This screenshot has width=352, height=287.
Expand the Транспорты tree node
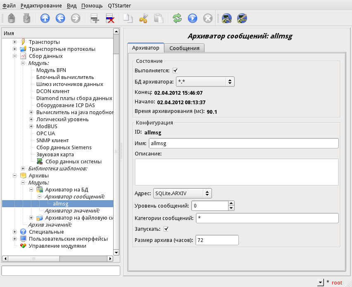(x=15, y=42)
